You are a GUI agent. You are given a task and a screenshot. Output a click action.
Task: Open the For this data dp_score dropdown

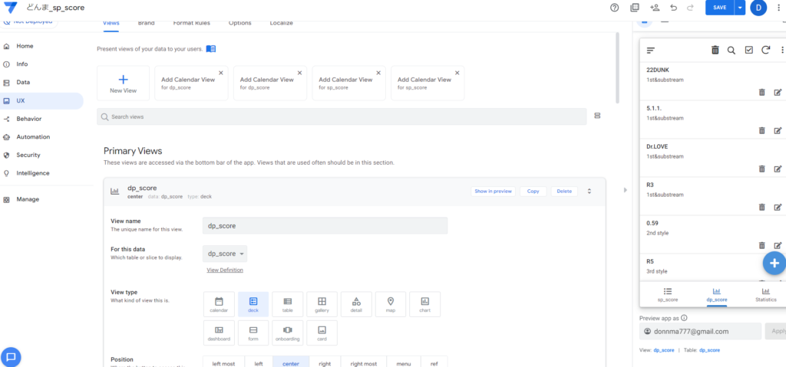coord(225,254)
